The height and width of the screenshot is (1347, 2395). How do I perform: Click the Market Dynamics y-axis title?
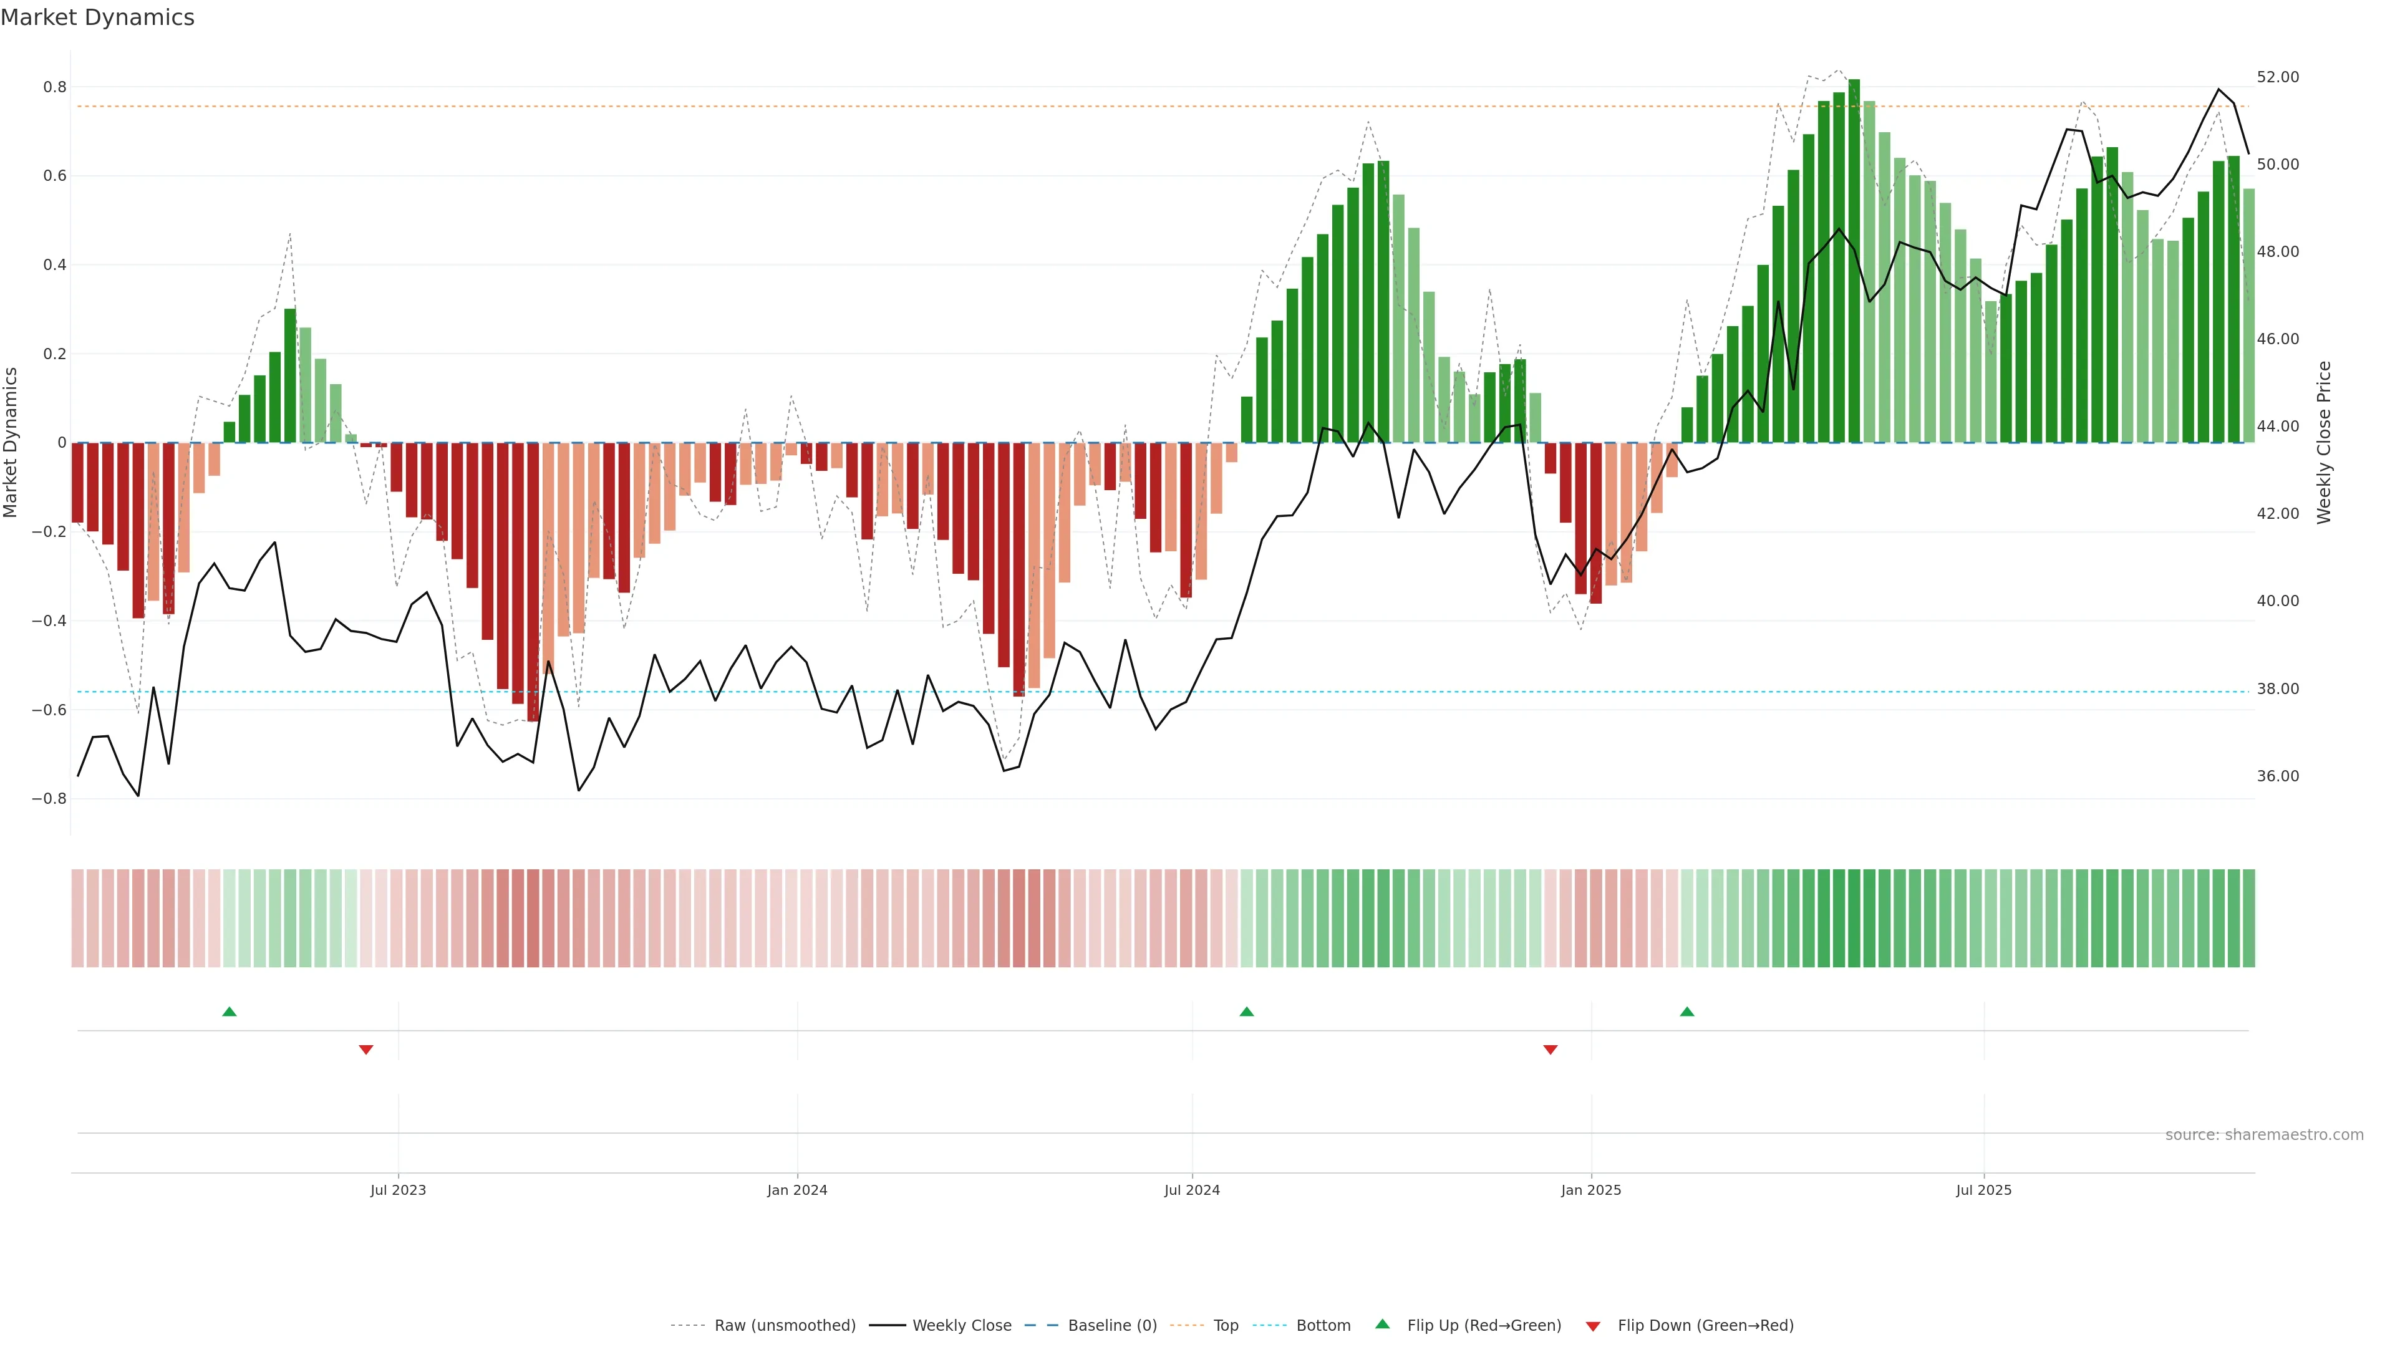tap(11, 443)
